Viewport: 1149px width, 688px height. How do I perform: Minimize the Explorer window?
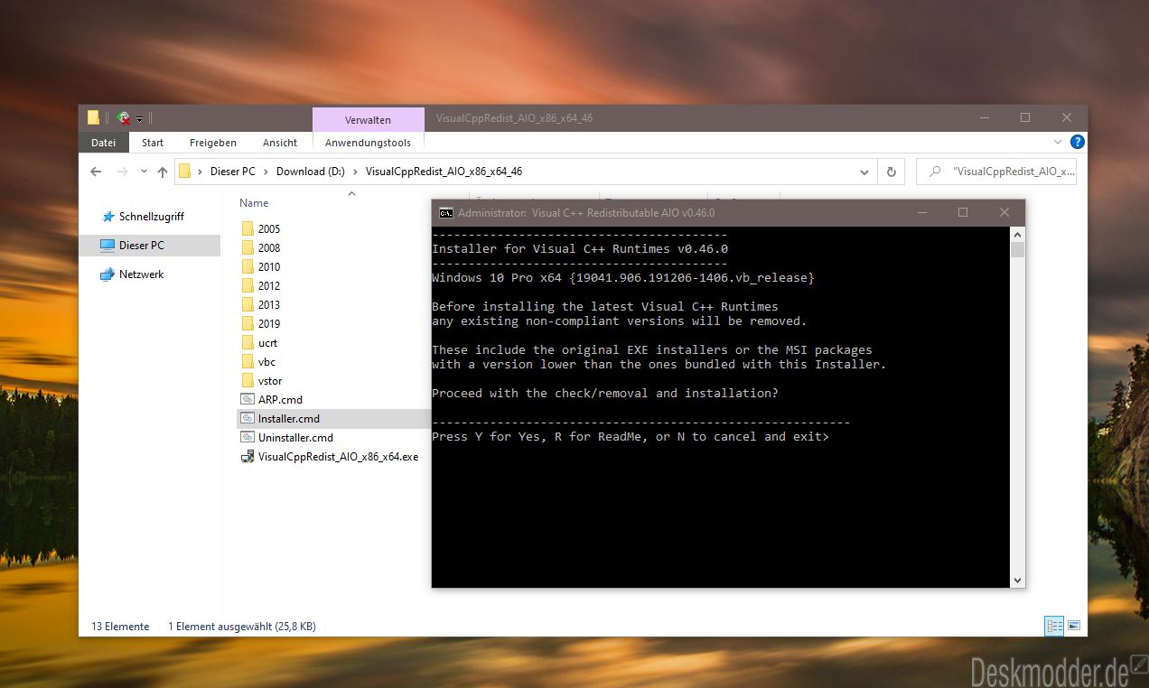pyautogui.click(x=984, y=118)
